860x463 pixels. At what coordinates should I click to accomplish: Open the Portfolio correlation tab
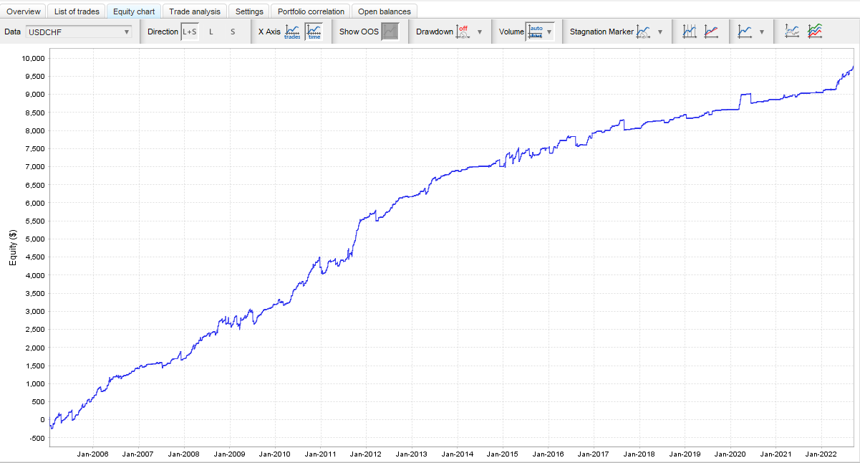click(x=311, y=11)
